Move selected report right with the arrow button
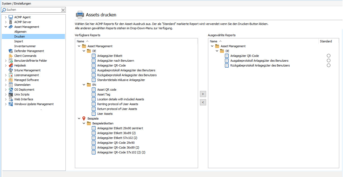This screenshot has width=343, height=177. pyautogui.click(x=203, y=94)
